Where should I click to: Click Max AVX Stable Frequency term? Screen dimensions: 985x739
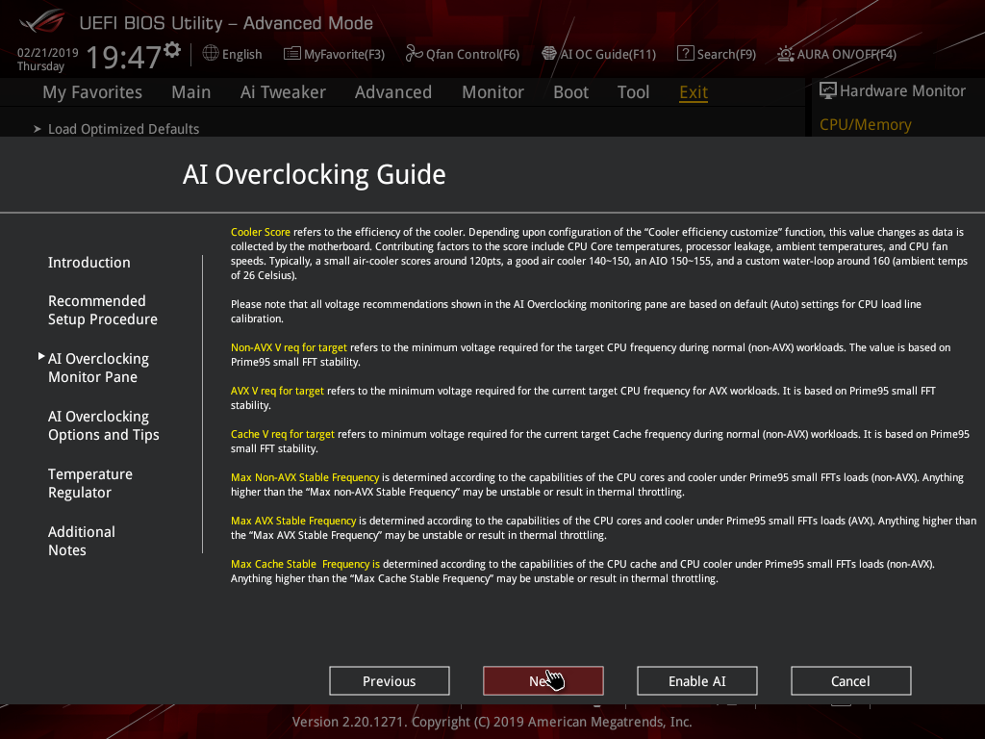click(293, 521)
